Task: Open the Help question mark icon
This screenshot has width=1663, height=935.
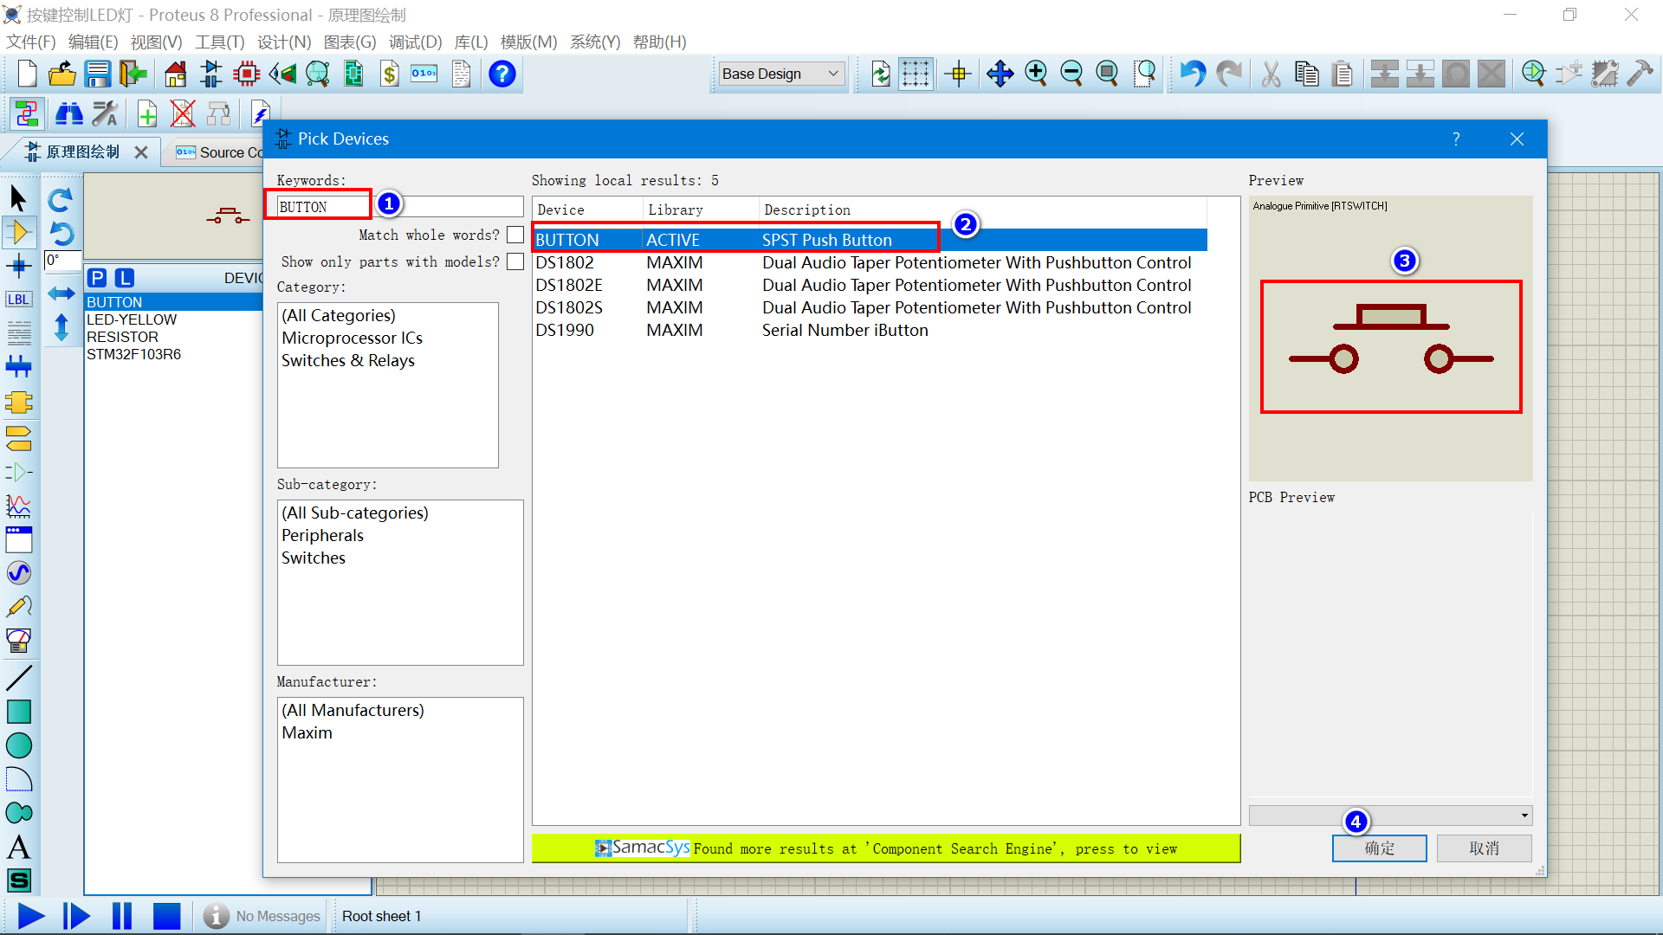Action: tap(501, 74)
